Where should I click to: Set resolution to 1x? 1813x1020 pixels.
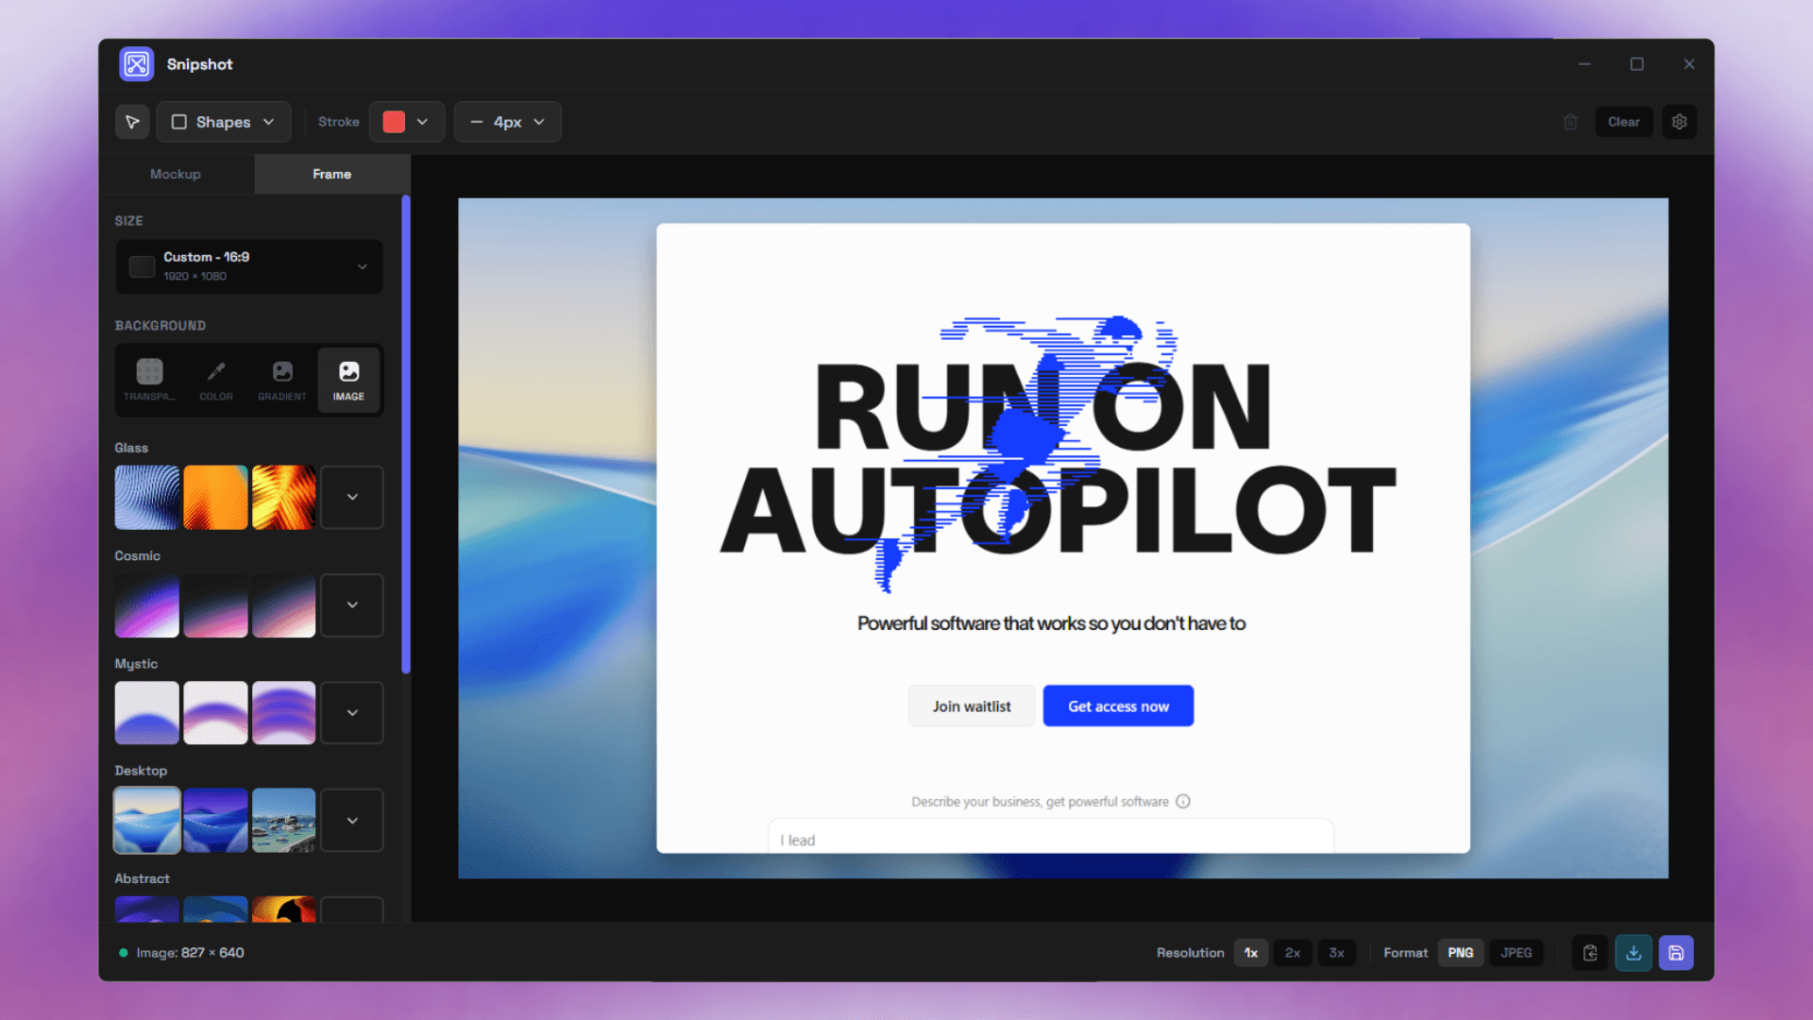pyautogui.click(x=1250, y=953)
